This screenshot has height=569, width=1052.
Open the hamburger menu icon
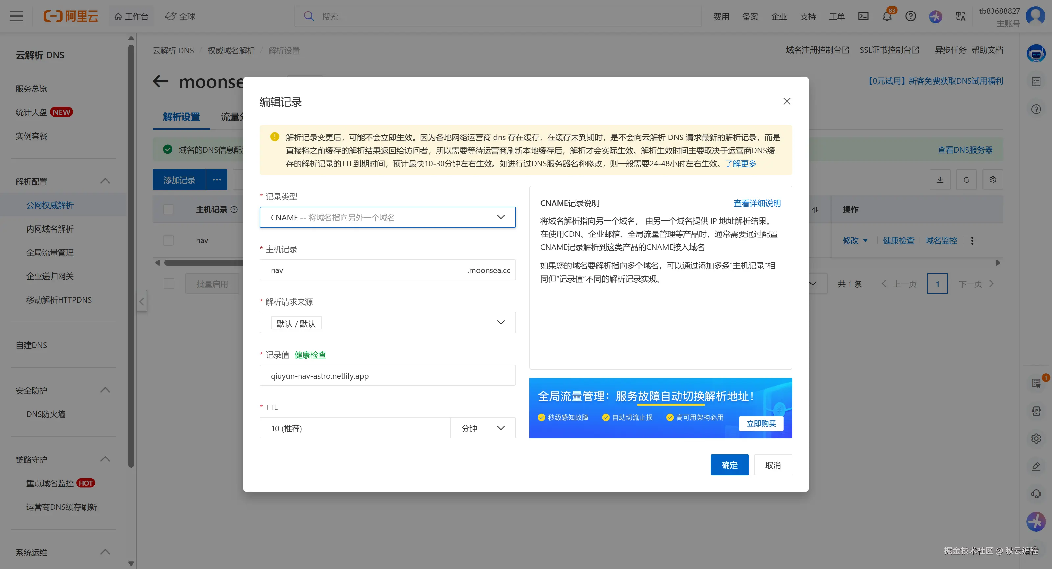pos(16,16)
